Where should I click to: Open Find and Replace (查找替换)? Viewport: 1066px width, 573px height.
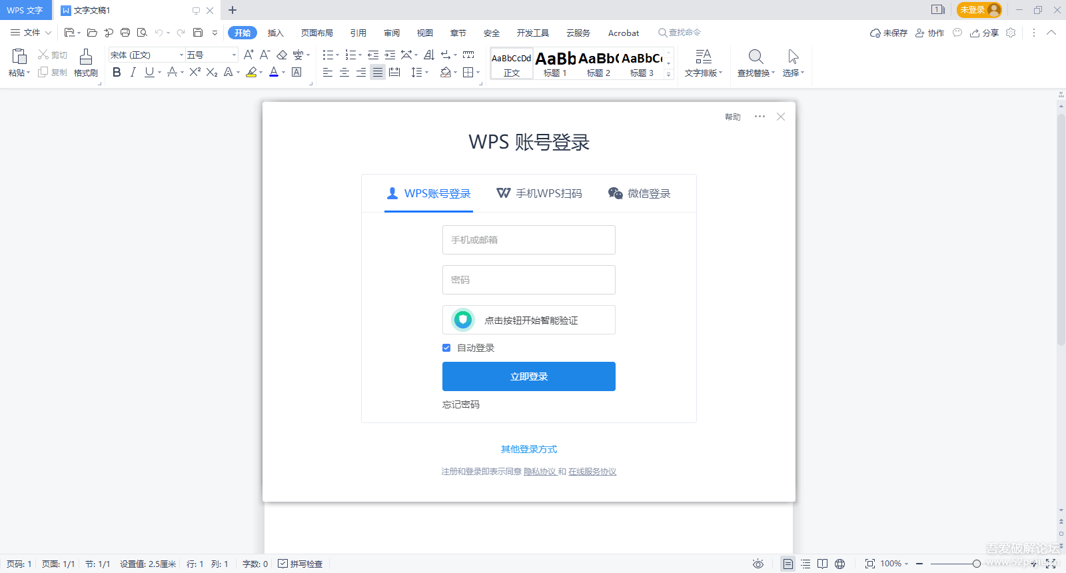(756, 63)
